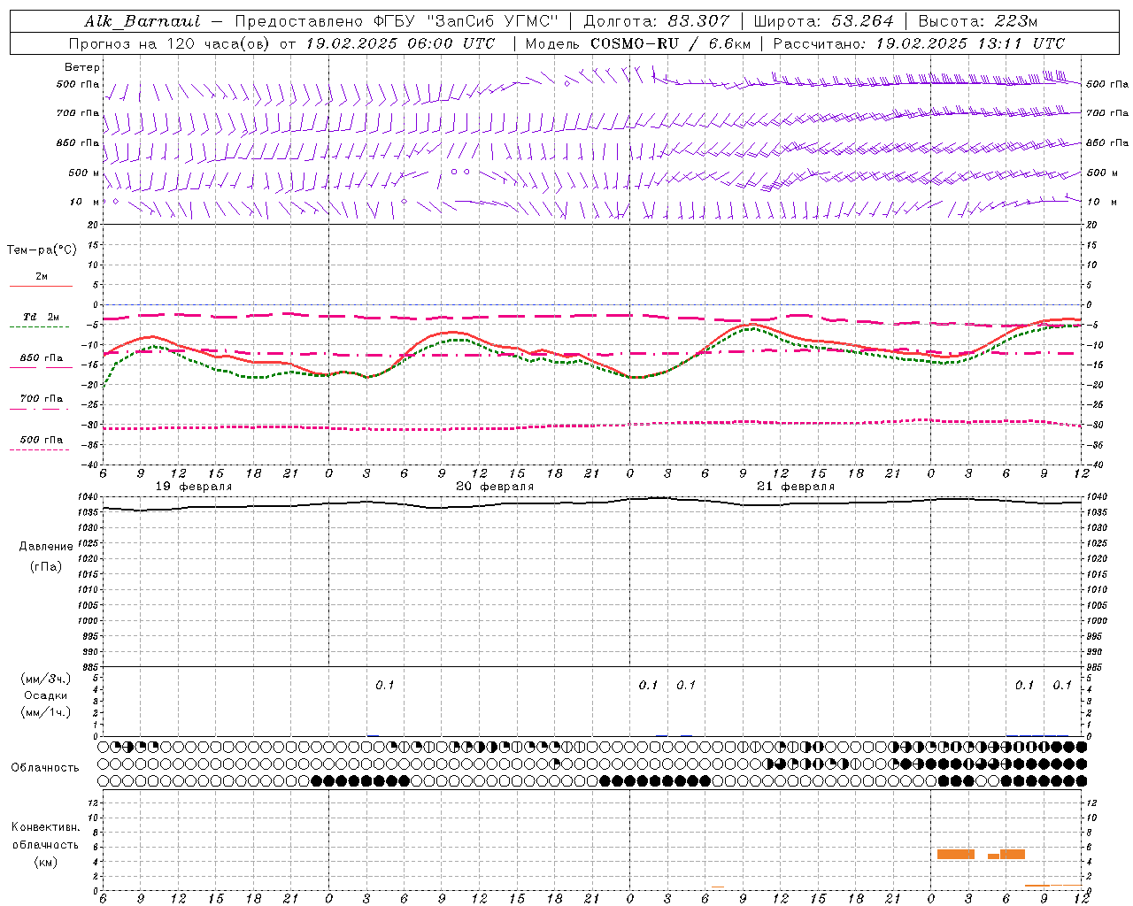The height and width of the screenshot is (906, 1133).
Task: Click the 850 гПа temperature legend entry
Action: (x=42, y=358)
